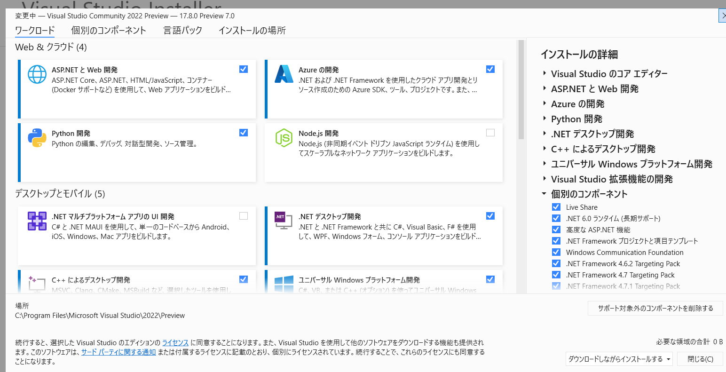Open the インストールの場所 tab

pos(252,31)
